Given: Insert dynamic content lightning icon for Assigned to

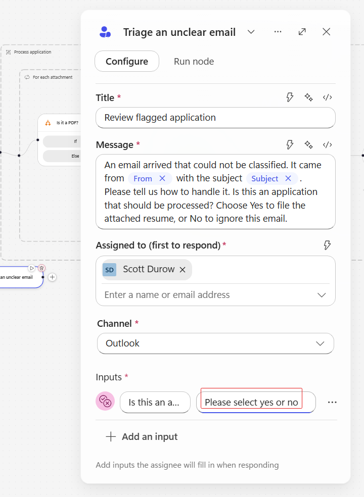Looking at the screenshot, I should (x=327, y=245).
